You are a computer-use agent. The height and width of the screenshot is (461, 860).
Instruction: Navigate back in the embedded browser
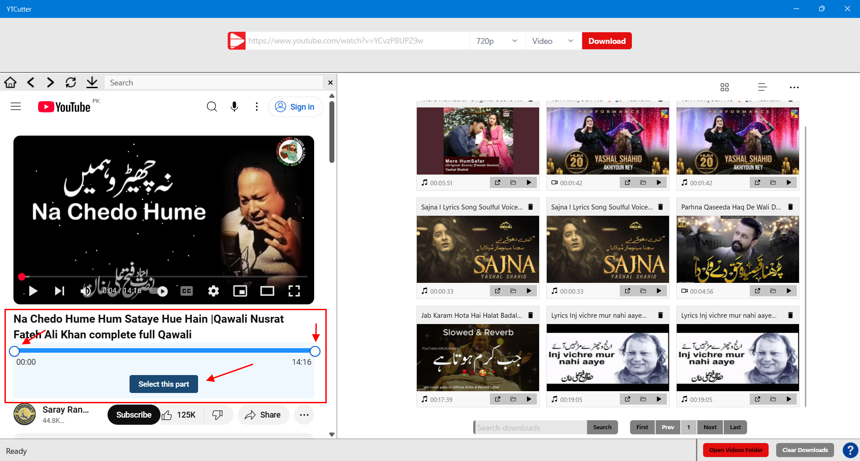(30, 82)
